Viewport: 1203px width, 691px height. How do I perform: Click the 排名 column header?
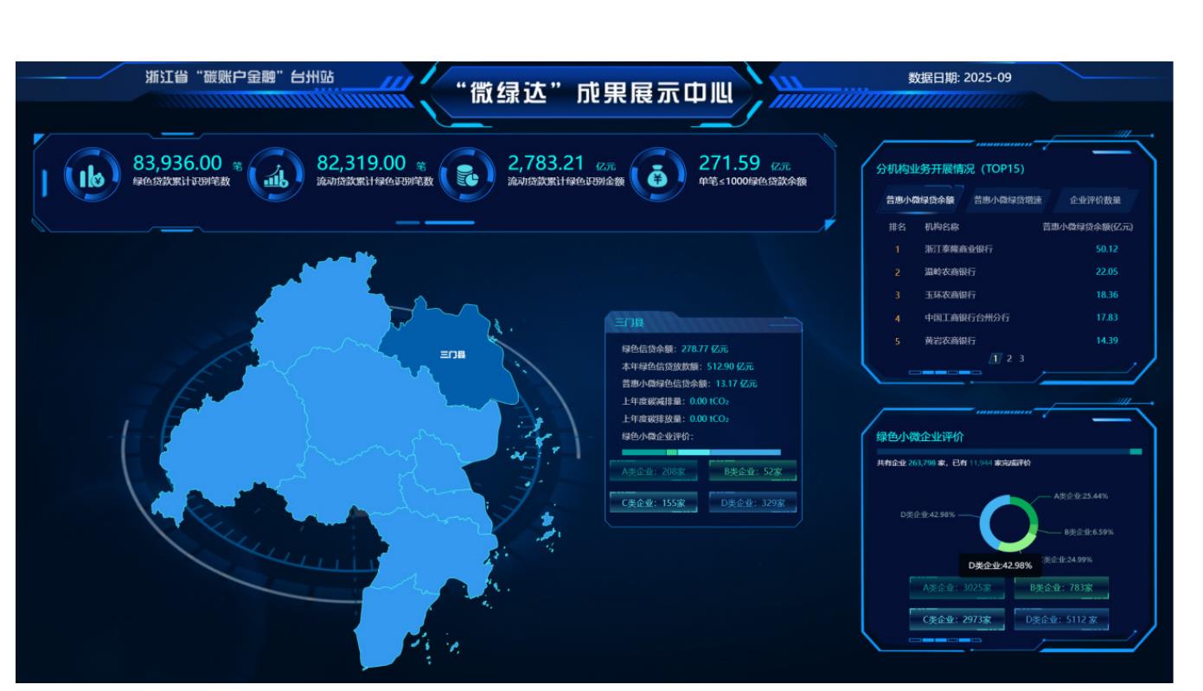tap(898, 227)
